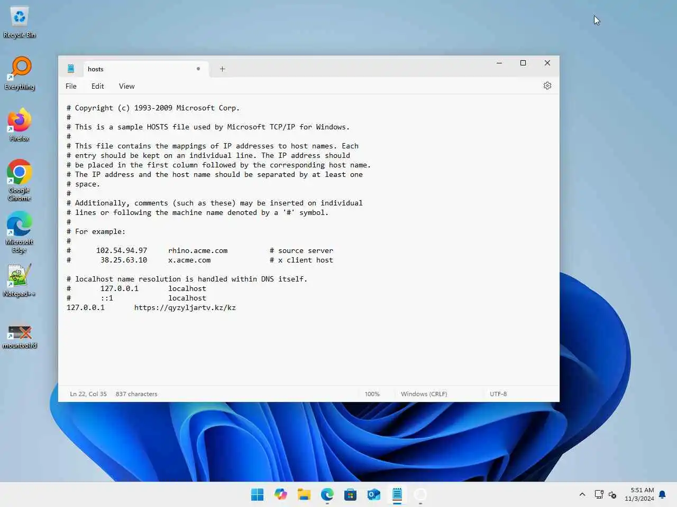The image size is (677, 507).
Task: Click the Notepad taskbar icon
Action: (x=397, y=494)
